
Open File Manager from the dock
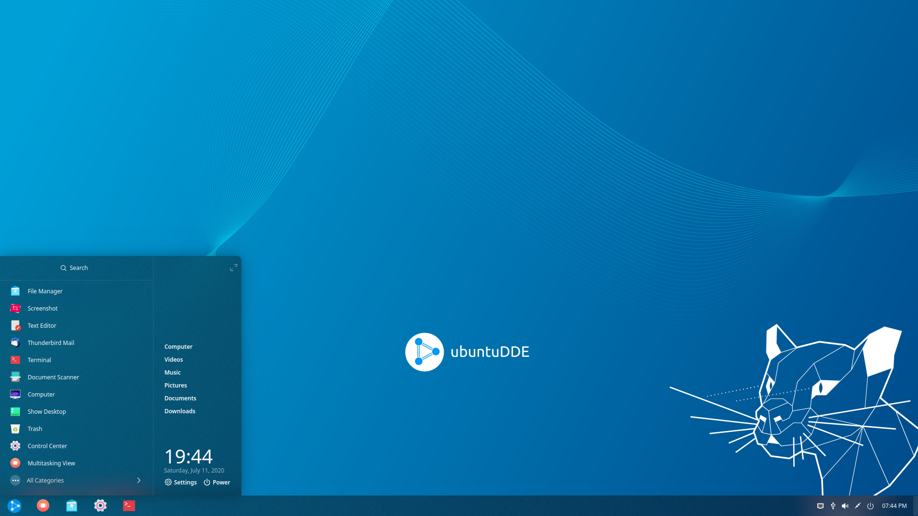click(72, 505)
